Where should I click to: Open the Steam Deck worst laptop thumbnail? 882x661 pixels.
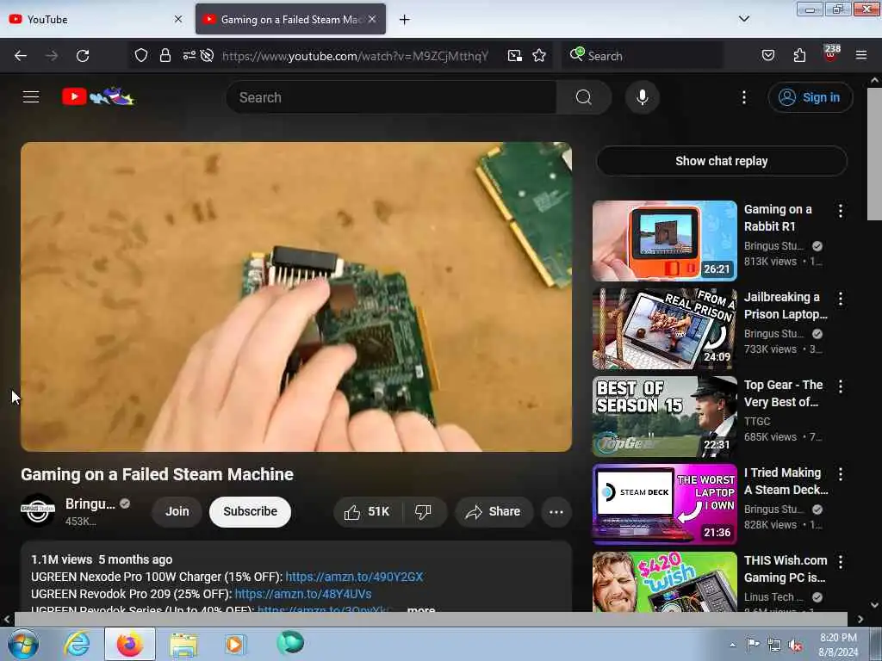(x=664, y=503)
